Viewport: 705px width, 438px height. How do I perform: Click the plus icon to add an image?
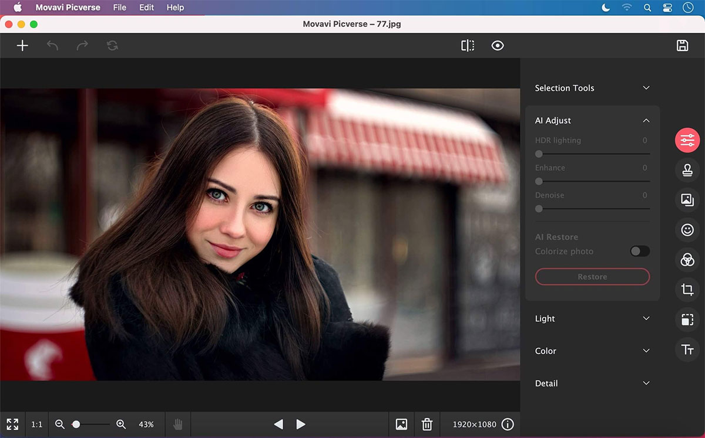point(22,46)
